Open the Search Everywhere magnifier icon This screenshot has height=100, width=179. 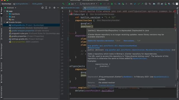pos(173,4)
